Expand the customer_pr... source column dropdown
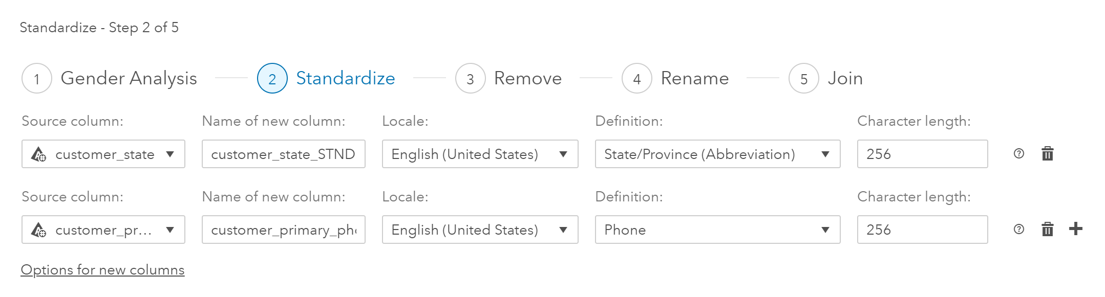This screenshot has height=297, width=1105. [103, 230]
